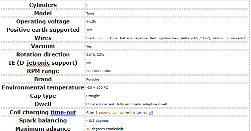Click the Model value Tune
251x131 pixels.
point(90,14)
